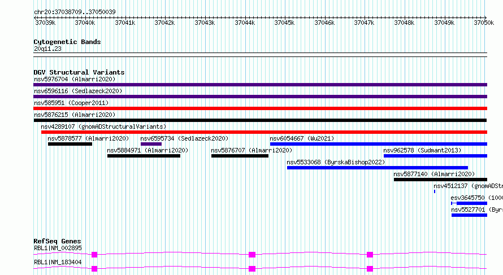The width and height of the screenshot is (503, 275).
Task: Click the 37049k ruler tick label
Action: (444, 23)
